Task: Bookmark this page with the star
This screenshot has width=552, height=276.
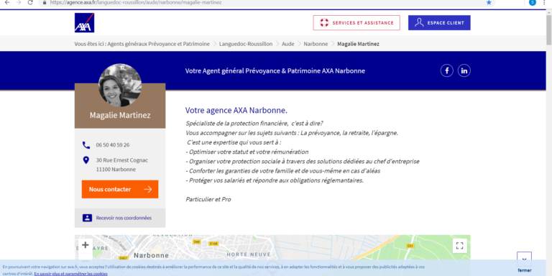Action: pyautogui.click(x=489, y=2)
